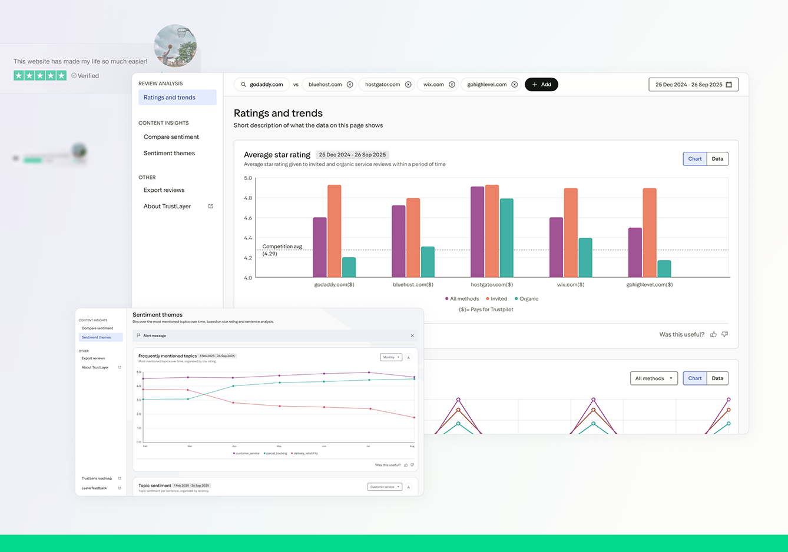Switch Average star rating to Data view
Image resolution: width=788 pixels, height=552 pixels.
pos(717,159)
